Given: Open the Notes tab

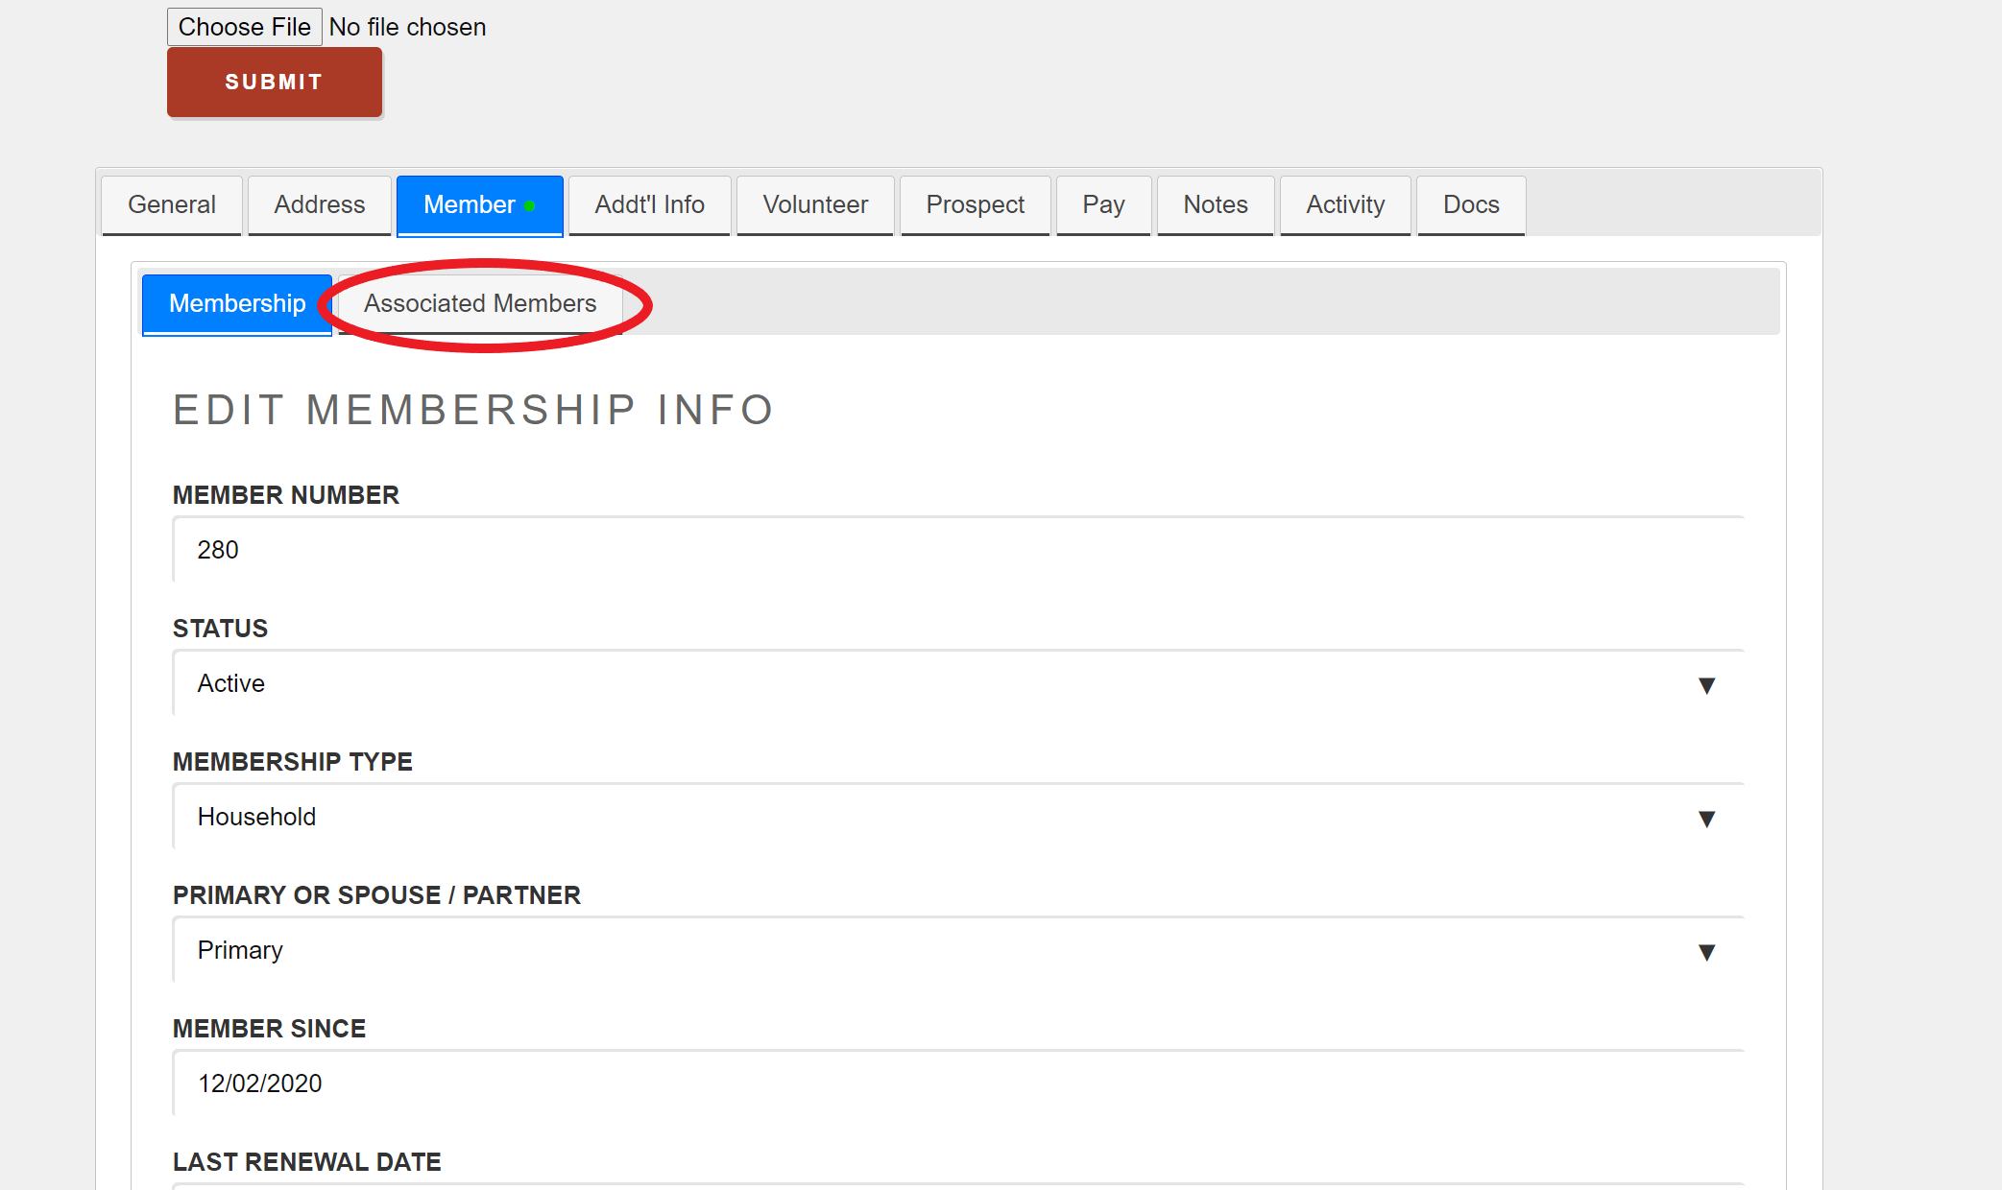Looking at the screenshot, I should [x=1216, y=204].
